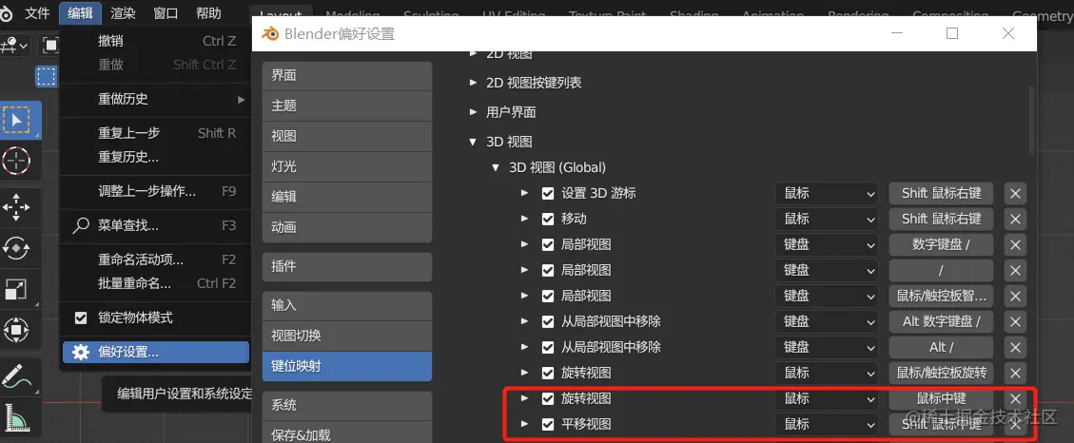Collapse the 3D 视图 (Global) subsection
This screenshot has height=443, width=1074.
[x=496, y=167]
